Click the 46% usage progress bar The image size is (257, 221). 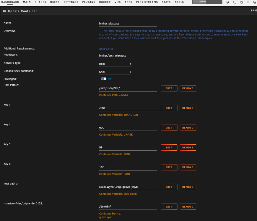point(207,2)
